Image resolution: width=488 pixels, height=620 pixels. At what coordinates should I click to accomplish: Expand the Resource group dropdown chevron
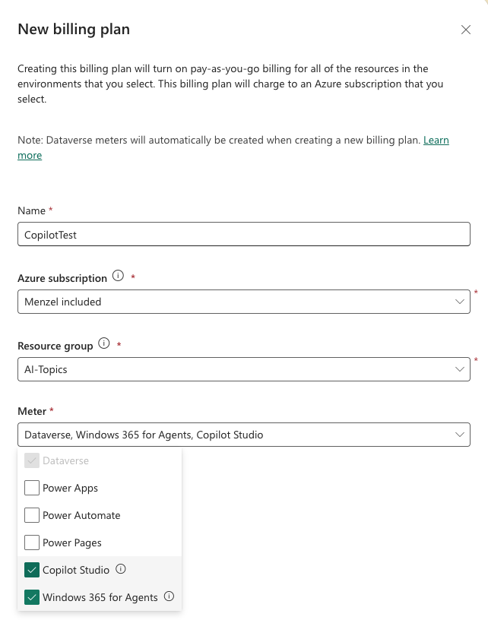(459, 369)
